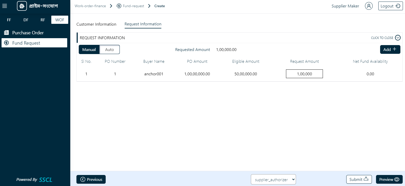Go back with the Previous button
The image size is (405, 186).
(x=91, y=179)
